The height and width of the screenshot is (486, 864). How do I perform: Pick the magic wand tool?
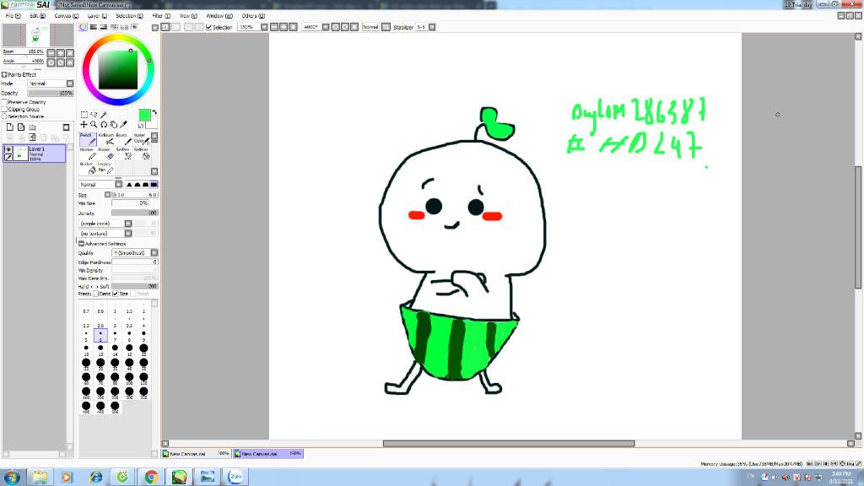tap(104, 115)
